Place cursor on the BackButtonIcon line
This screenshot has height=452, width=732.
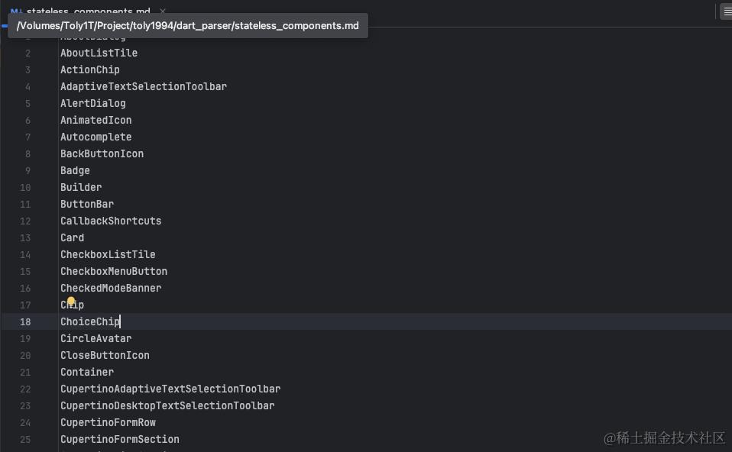coord(102,154)
